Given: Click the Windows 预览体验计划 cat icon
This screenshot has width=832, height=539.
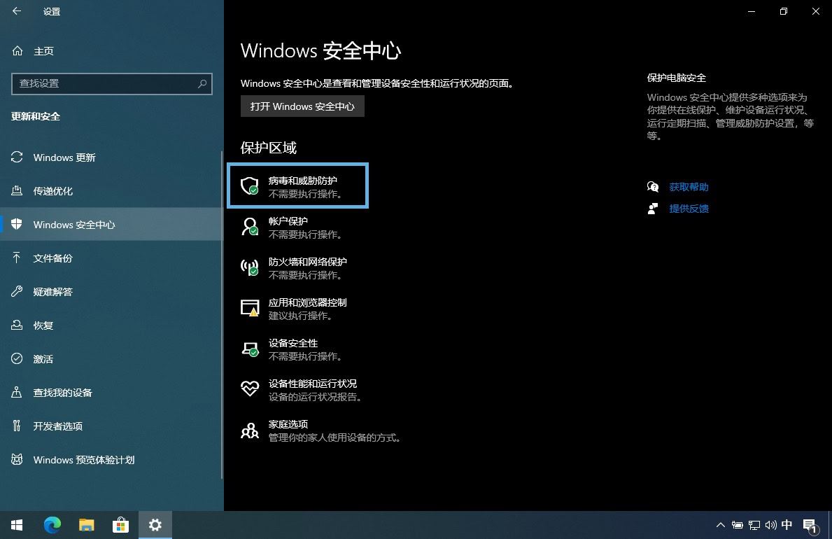Looking at the screenshot, I should [17, 459].
